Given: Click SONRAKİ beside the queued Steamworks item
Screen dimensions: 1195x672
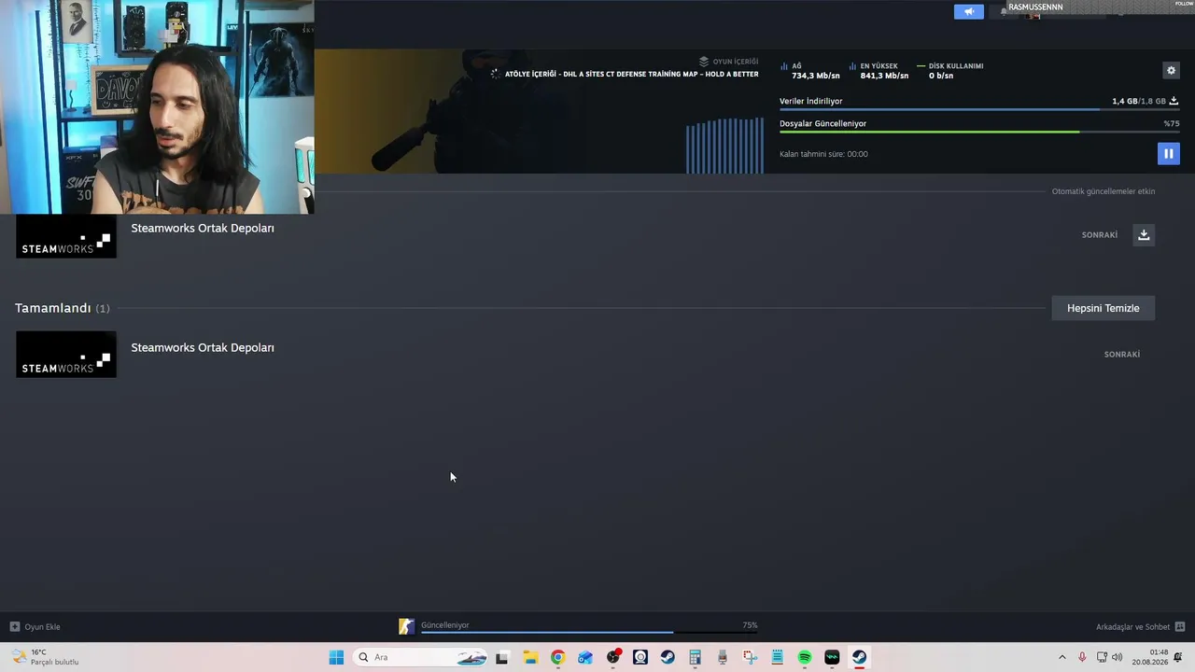Looking at the screenshot, I should tap(1100, 235).
